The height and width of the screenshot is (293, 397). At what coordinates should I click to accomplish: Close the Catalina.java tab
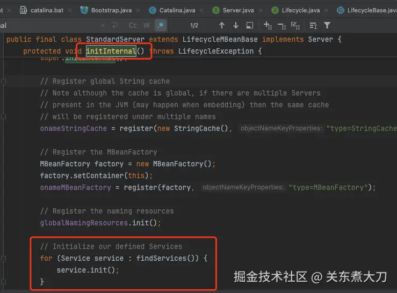(201, 10)
